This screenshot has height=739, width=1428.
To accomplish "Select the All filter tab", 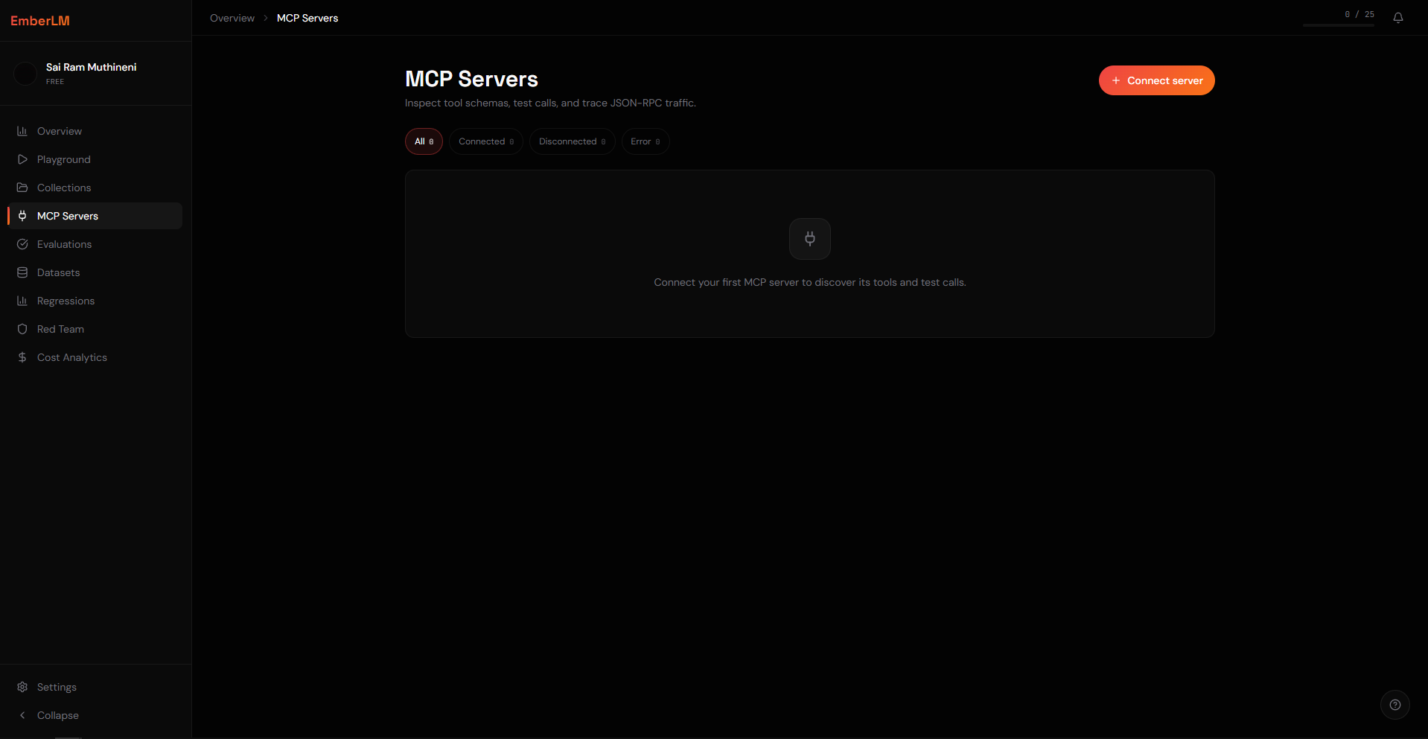I will coord(424,141).
